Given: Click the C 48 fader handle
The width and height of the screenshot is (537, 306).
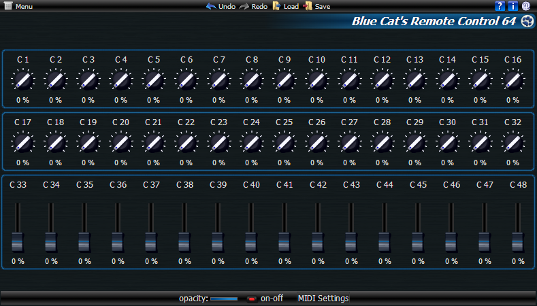Looking at the screenshot, I should tap(518, 242).
